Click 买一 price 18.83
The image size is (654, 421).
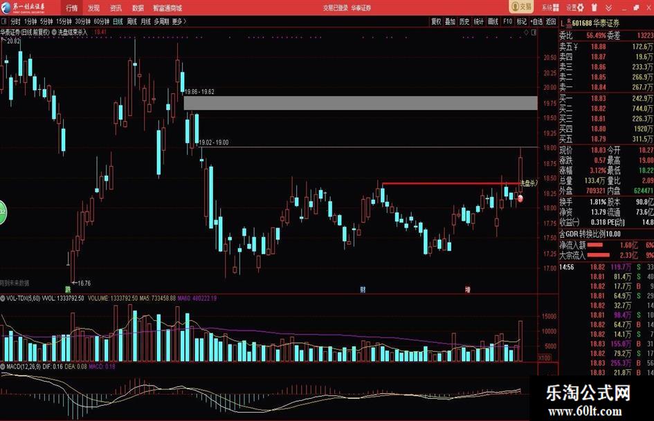[598, 98]
